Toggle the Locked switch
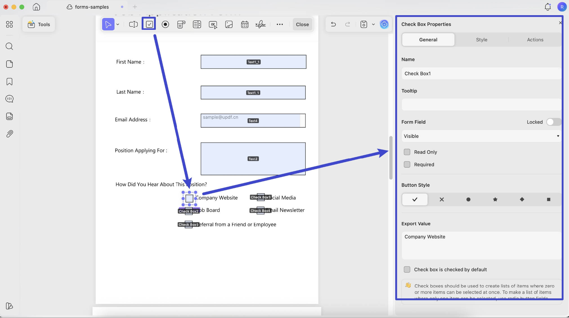The height and width of the screenshot is (318, 569). tap(554, 122)
